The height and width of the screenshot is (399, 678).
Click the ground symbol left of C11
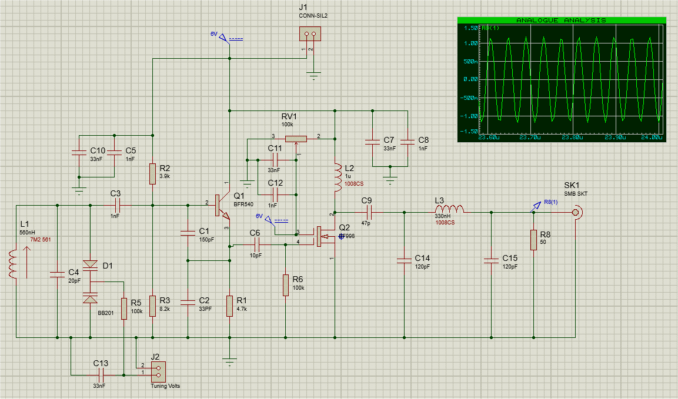tap(248, 183)
